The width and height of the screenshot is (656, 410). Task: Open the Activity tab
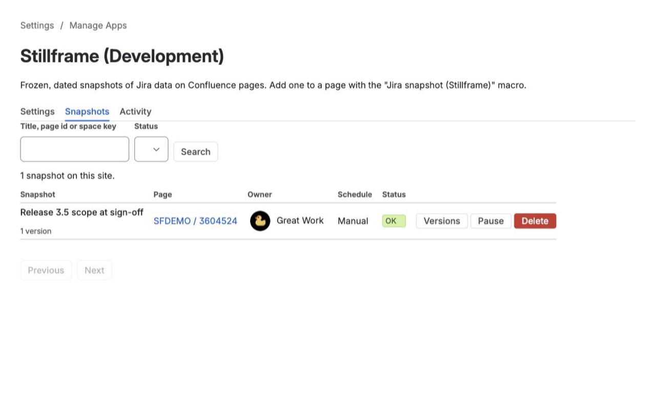click(x=135, y=111)
